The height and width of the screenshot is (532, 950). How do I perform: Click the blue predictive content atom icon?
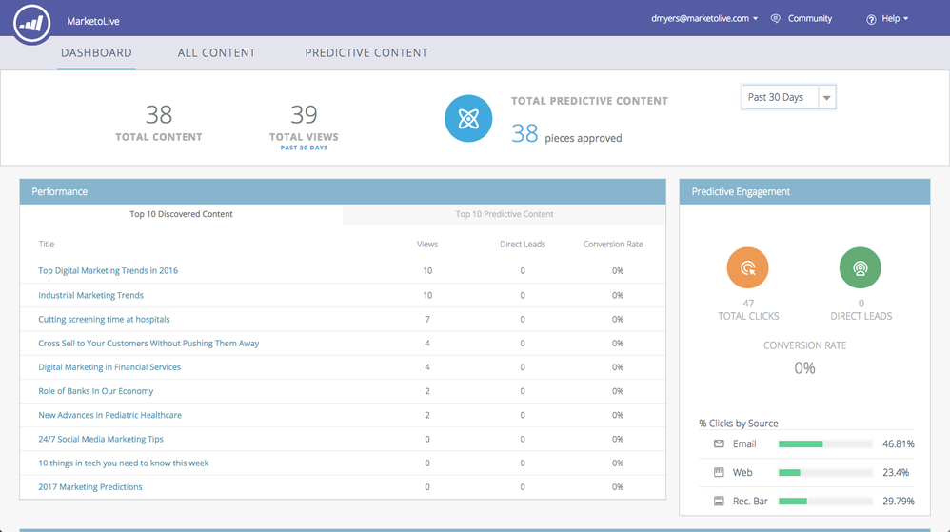pyautogui.click(x=468, y=119)
